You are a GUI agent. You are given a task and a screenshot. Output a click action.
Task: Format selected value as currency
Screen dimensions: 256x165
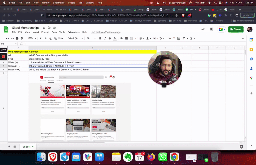[x=40, y=38]
